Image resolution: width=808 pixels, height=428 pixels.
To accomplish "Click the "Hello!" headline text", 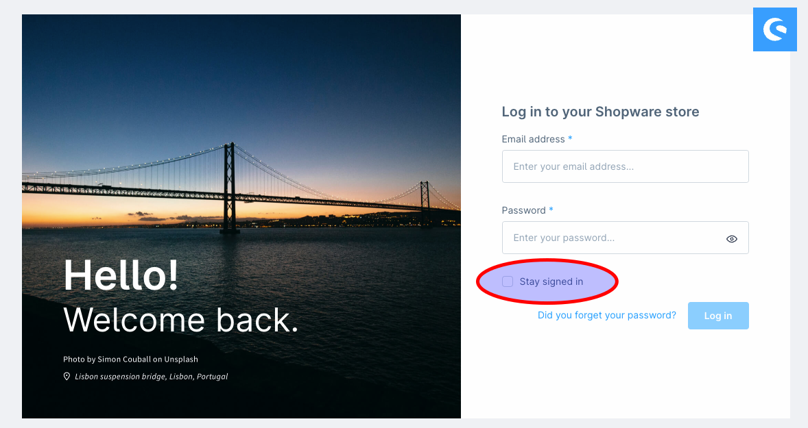I will (x=121, y=275).
